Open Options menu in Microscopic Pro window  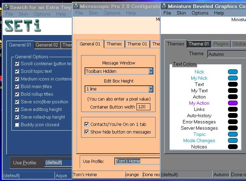(x=112, y=13)
